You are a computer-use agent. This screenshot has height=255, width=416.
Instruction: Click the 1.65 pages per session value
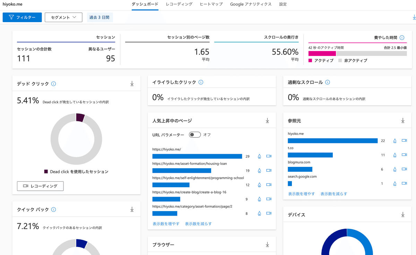point(202,52)
